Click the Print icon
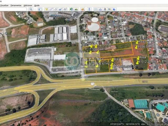This screenshot has height=126, width=168. pyautogui.click(x=100, y=9)
